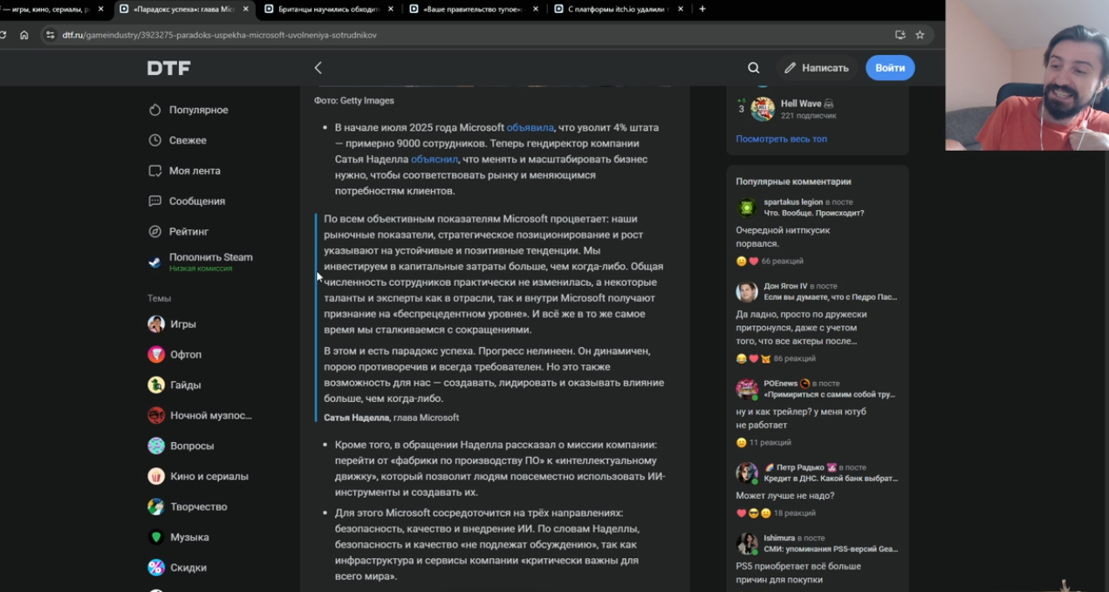Open the post Что. Вообще. Происходит?
The height and width of the screenshot is (592, 1109).
pos(814,214)
